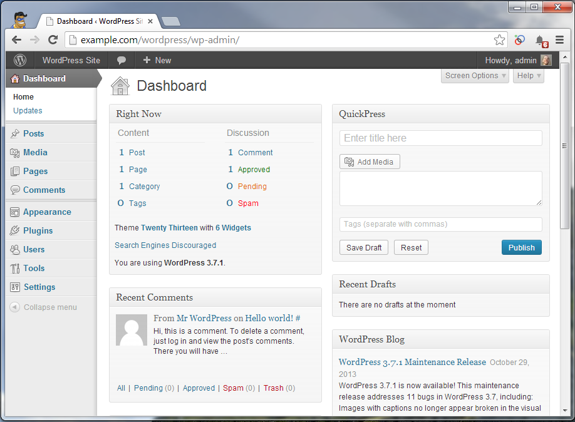This screenshot has width=575, height=422.
Task: Open the Posts menu
Action: pyautogui.click(x=34, y=133)
